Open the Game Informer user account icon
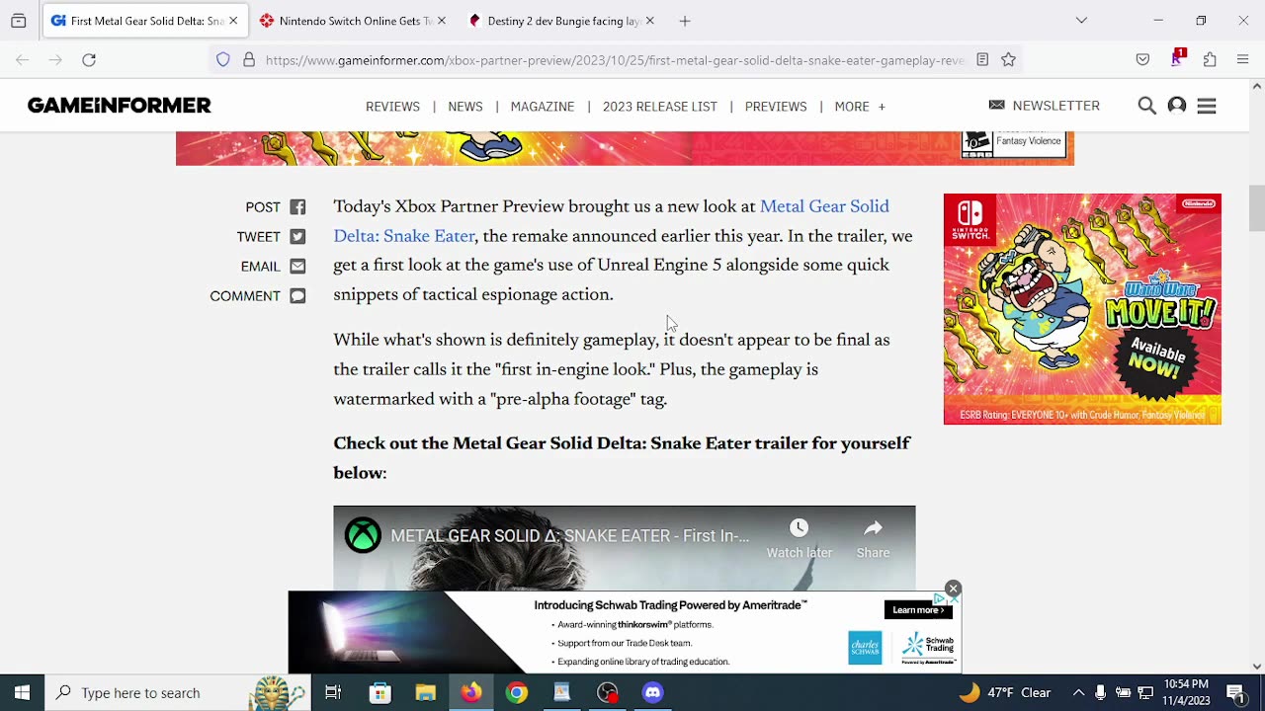This screenshot has width=1265, height=711. pos(1177,106)
